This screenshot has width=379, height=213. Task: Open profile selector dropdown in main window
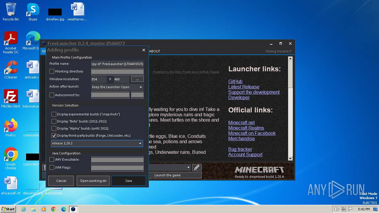188,167
